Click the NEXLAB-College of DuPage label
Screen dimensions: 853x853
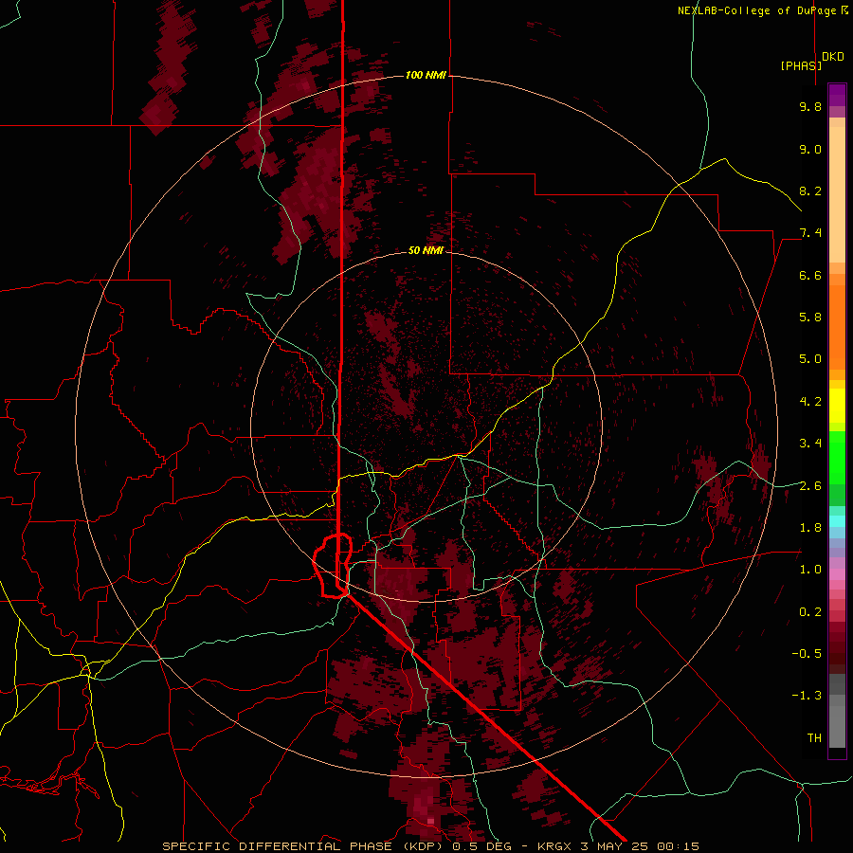(x=757, y=10)
